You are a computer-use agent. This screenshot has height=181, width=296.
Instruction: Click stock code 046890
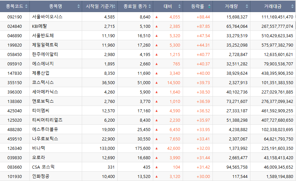[14, 36]
